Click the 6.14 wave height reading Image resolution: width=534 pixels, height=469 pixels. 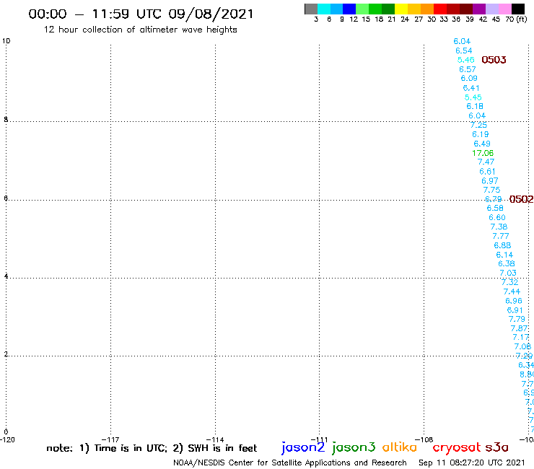point(504,255)
